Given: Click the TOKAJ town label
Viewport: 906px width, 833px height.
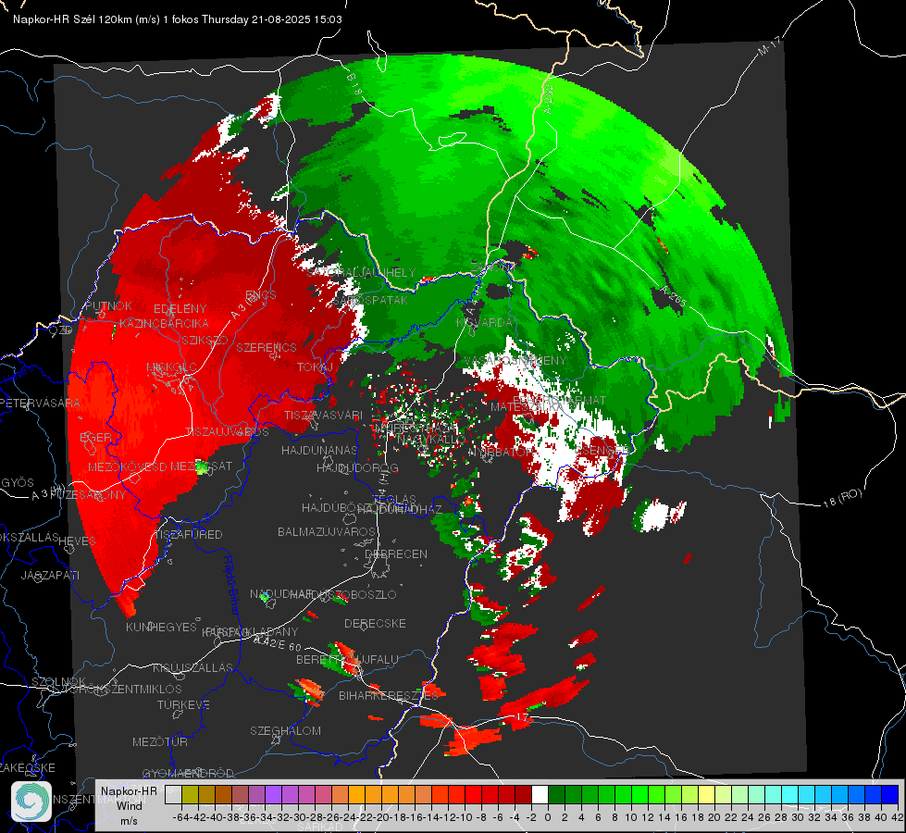Looking at the screenshot, I should pos(315,367).
